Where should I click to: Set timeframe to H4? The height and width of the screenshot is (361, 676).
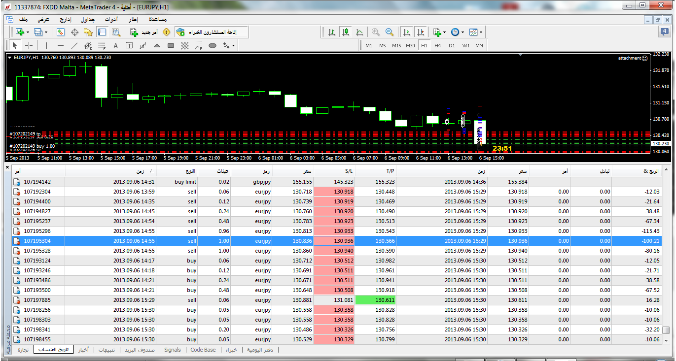pyautogui.click(x=438, y=46)
